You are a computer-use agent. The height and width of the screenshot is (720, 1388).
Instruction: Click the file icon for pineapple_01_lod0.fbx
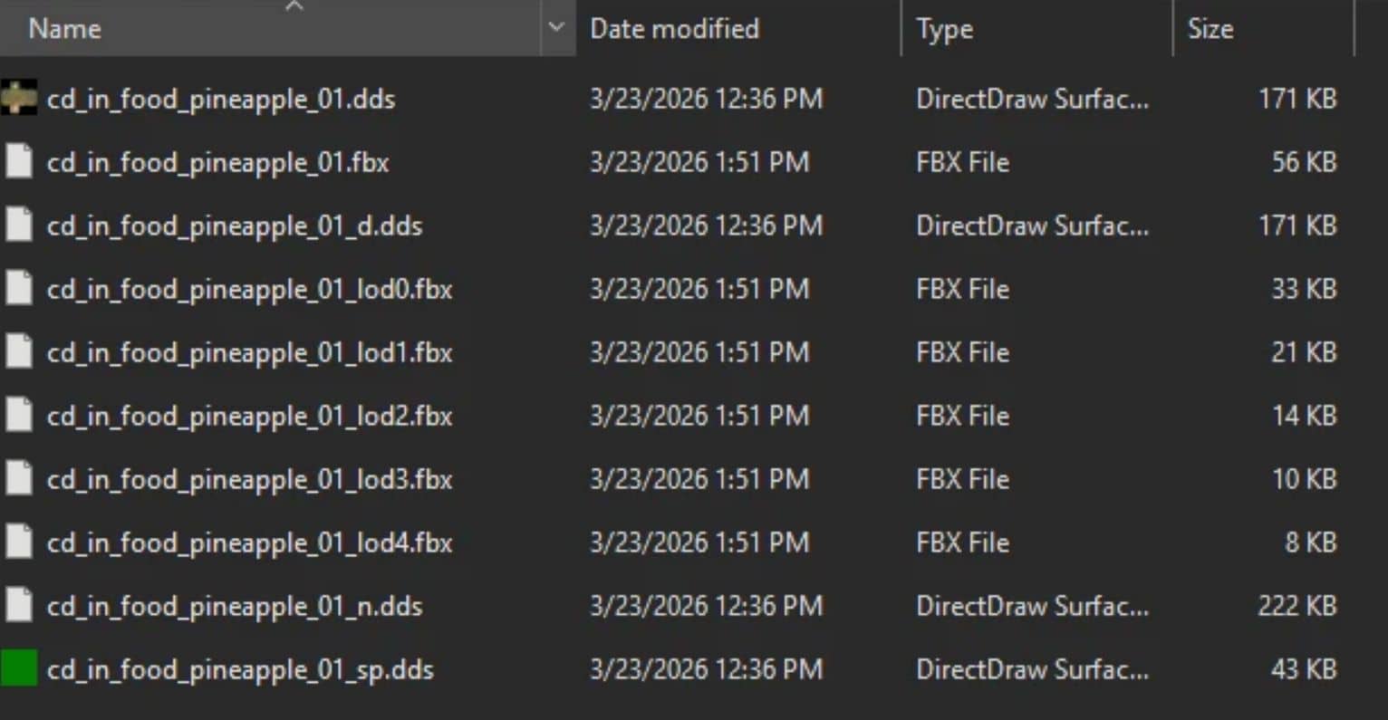[x=19, y=289]
